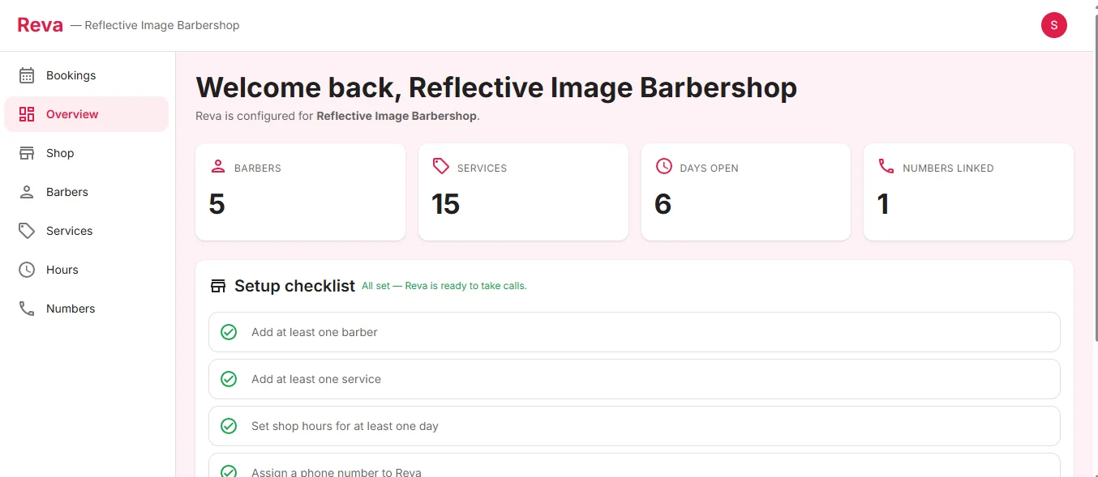1098x477 pixels.
Task: Click 'All set — Reva is ready to take calls.'
Action: 444,286
